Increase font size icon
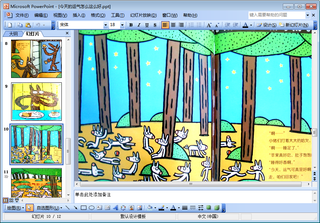Image resolution: width=320 pixels, height=223 pixels. tap(209, 25)
